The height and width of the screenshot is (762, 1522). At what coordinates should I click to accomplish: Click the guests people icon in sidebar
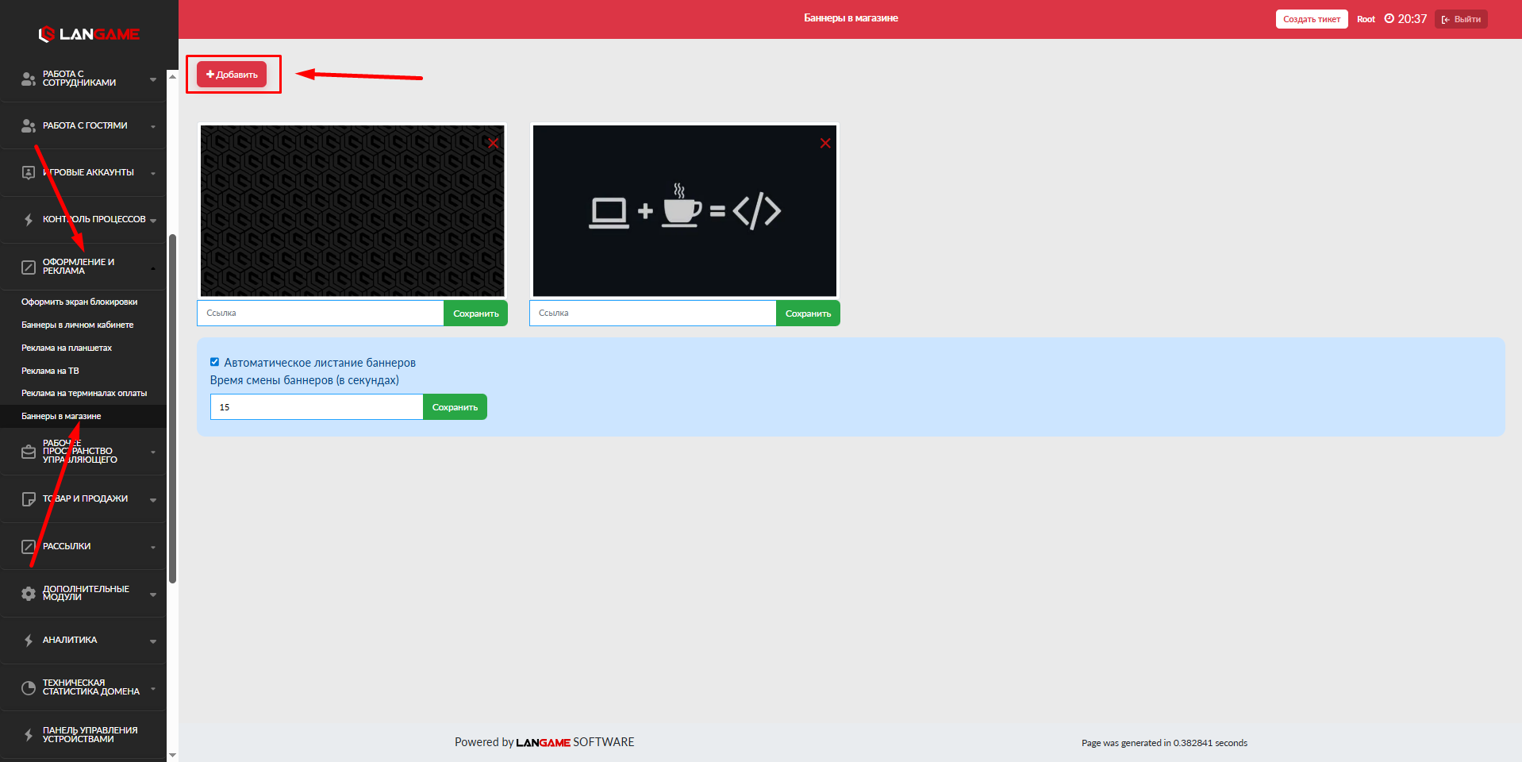pos(29,125)
